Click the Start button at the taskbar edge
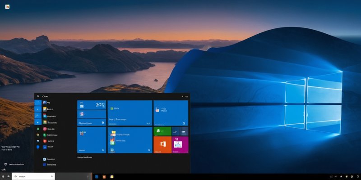This screenshot has height=180, width=361. (3, 176)
